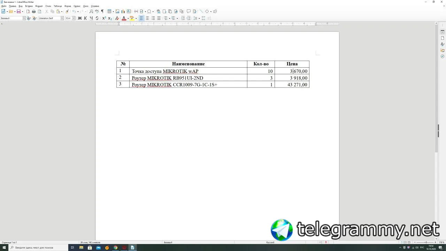Open the numbered list dropdown arrow
This screenshot has width=446, height=251.
177,18
